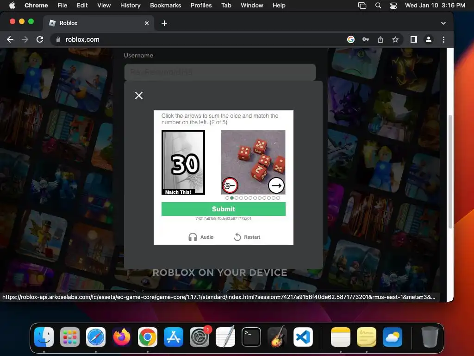
Task: Open Google Chrome from the Dock
Action: 148,337
